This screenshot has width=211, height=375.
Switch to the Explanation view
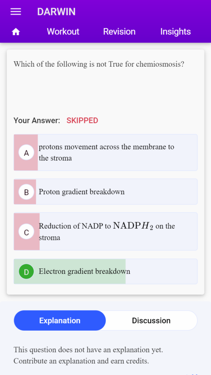pos(60,320)
